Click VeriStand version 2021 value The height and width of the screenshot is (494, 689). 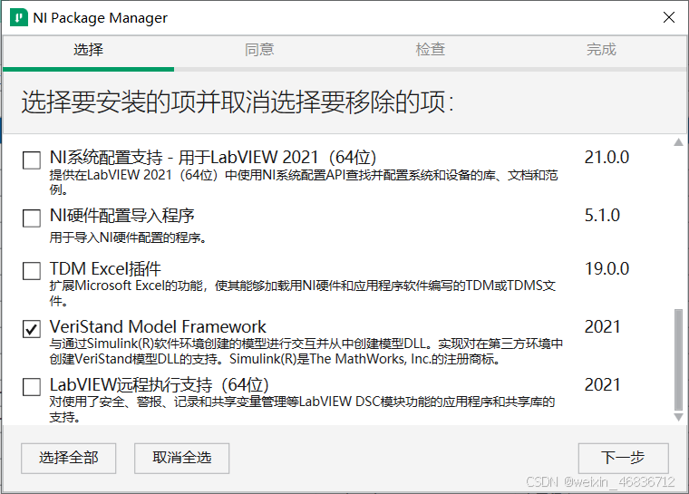point(602,327)
